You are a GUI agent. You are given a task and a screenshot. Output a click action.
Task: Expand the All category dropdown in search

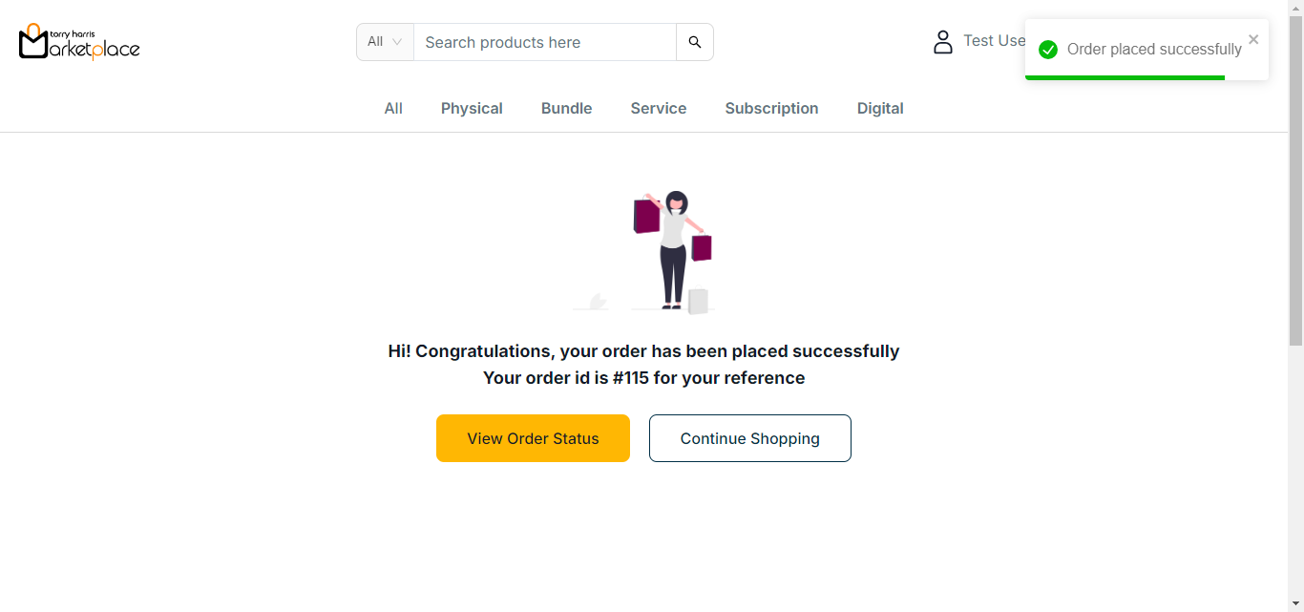click(x=385, y=42)
